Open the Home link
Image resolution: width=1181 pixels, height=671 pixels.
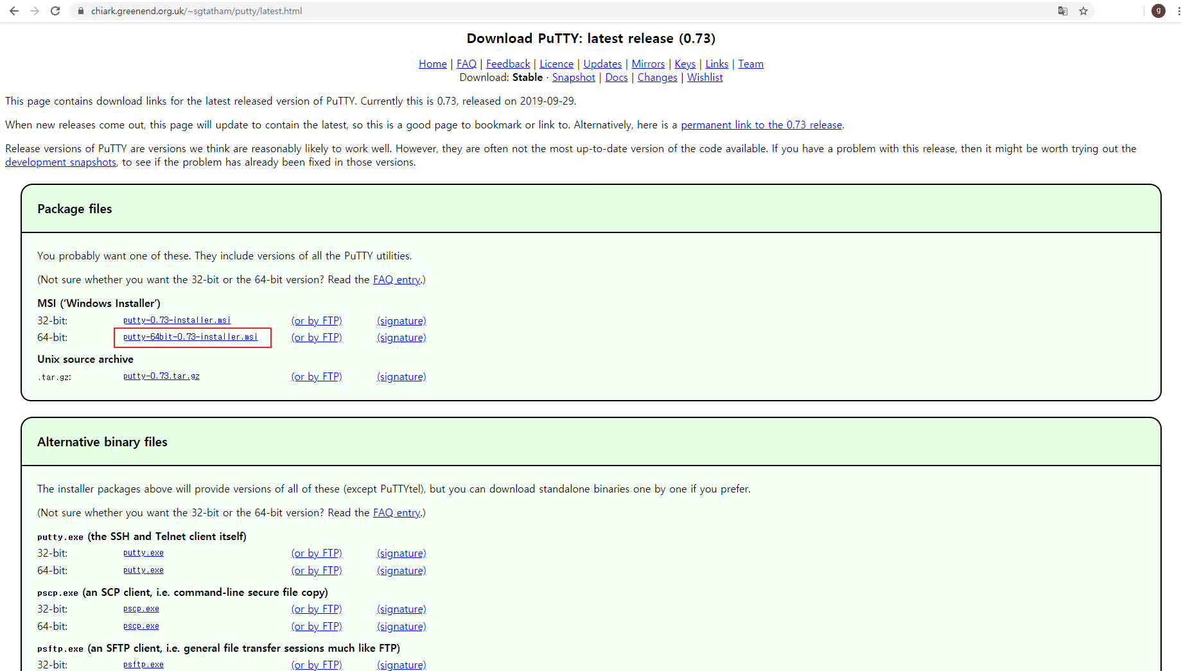[x=433, y=64]
